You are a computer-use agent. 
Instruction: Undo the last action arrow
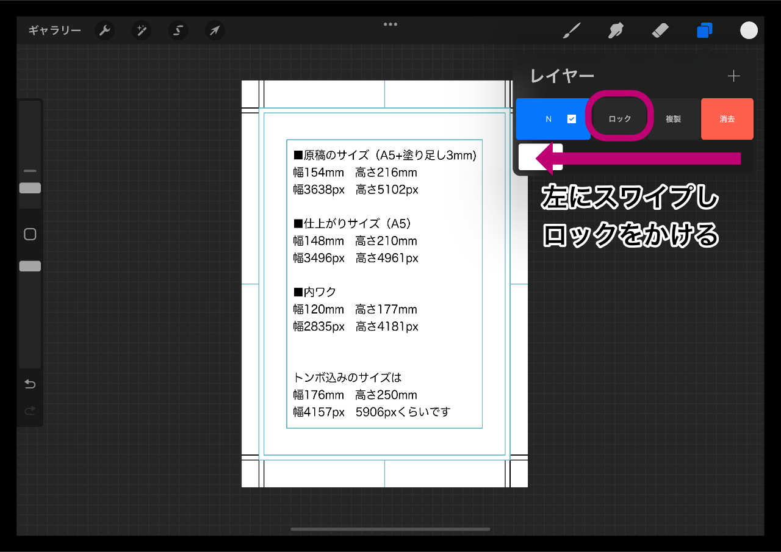click(30, 384)
